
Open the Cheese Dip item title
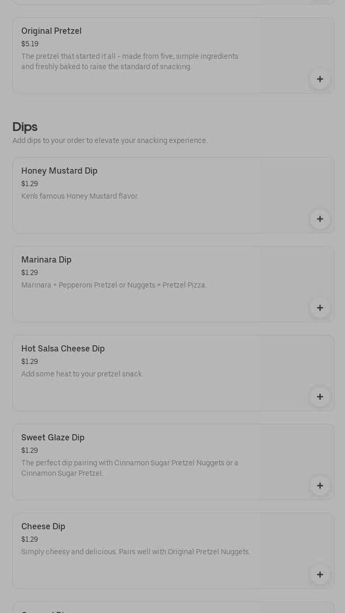pyautogui.click(x=43, y=527)
